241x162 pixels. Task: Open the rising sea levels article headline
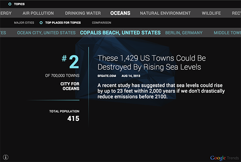tap(152, 63)
